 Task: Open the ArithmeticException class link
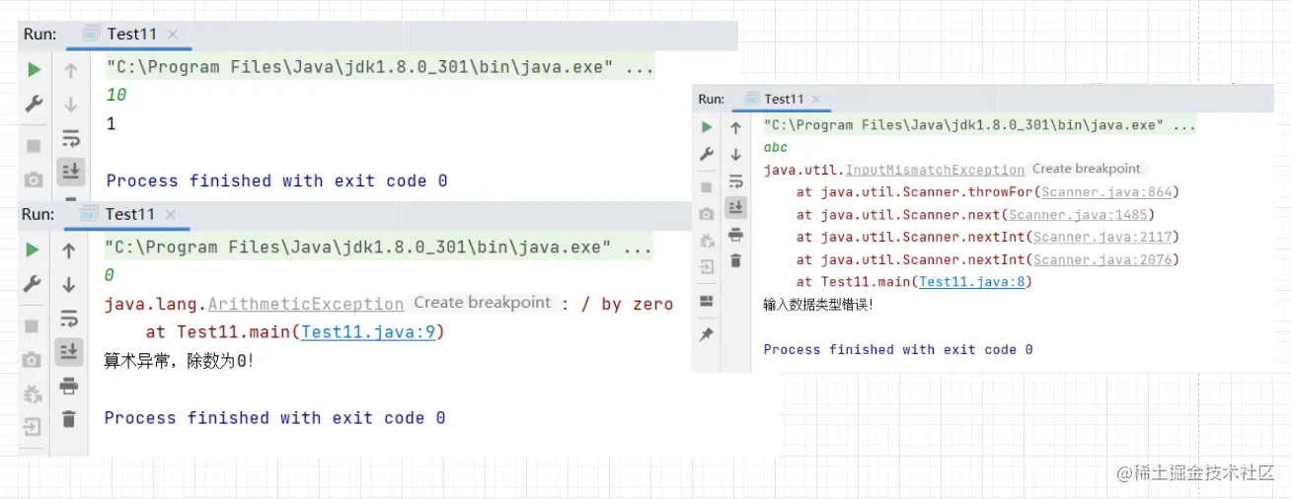click(x=306, y=304)
